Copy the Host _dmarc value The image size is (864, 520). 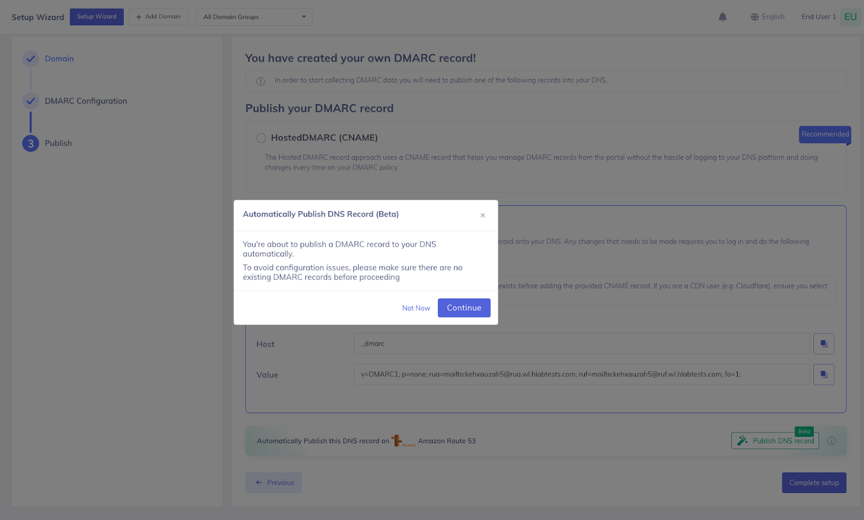point(823,343)
